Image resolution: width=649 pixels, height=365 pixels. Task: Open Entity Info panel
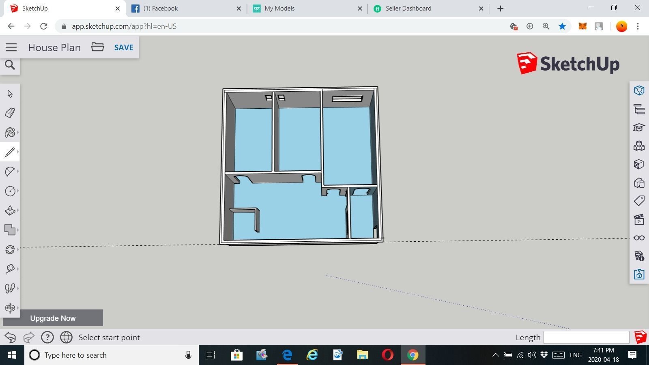pos(639,90)
